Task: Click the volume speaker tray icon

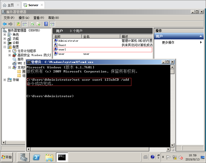Action: (181, 157)
